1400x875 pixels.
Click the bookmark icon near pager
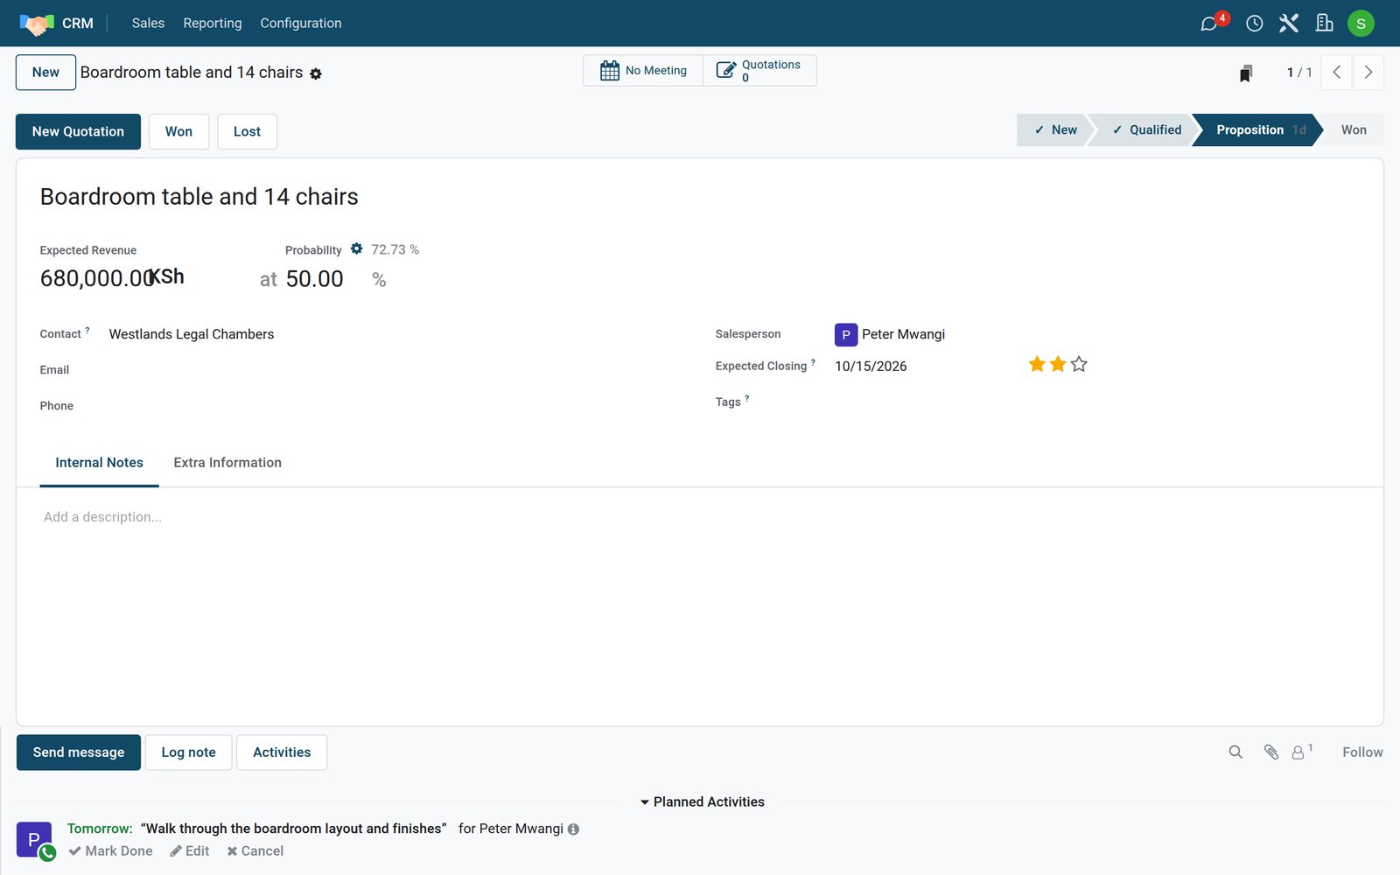pyautogui.click(x=1246, y=73)
